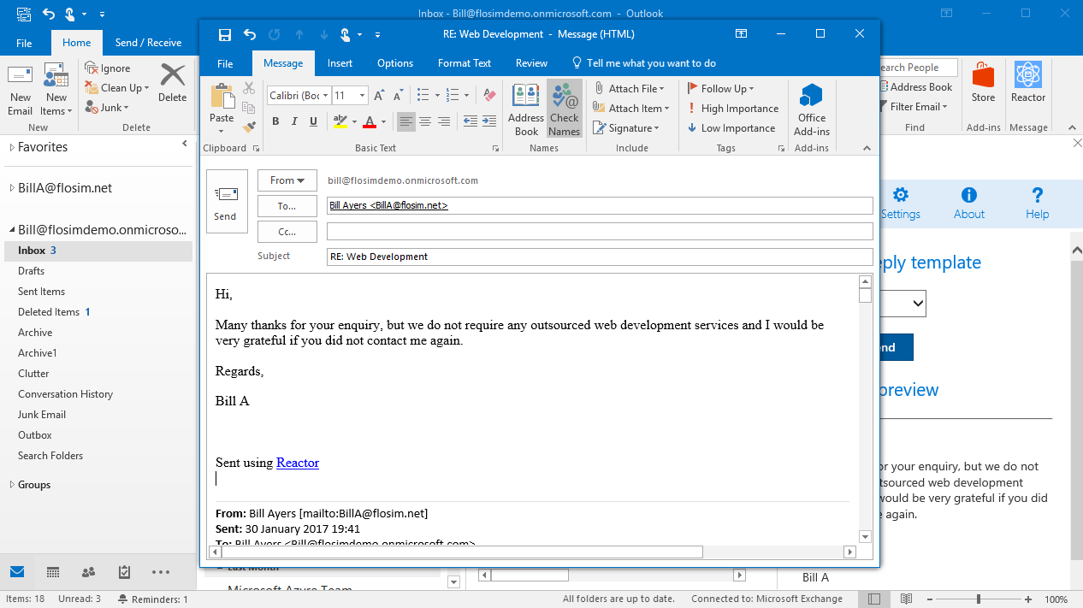The height and width of the screenshot is (608, 1083).
Task: Apply red font color
Action: pos(370,121)
